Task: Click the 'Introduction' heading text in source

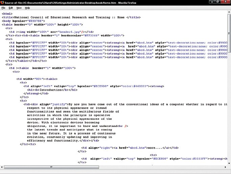Action: (51, 90)
